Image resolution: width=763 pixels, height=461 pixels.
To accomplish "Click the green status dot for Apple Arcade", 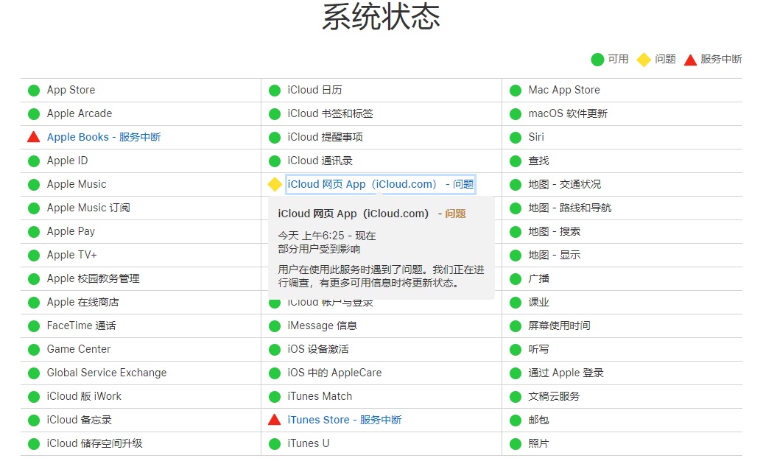I will [x=34, y=114].
